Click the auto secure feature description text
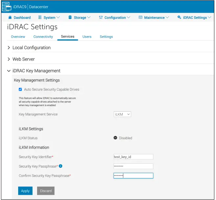 (x=47, y=102)
